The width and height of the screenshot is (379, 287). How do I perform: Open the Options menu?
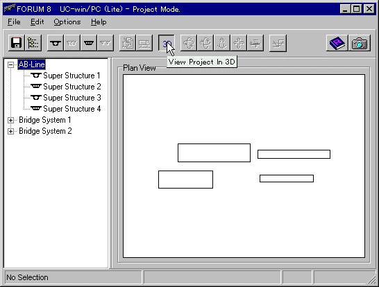(67, 22)
